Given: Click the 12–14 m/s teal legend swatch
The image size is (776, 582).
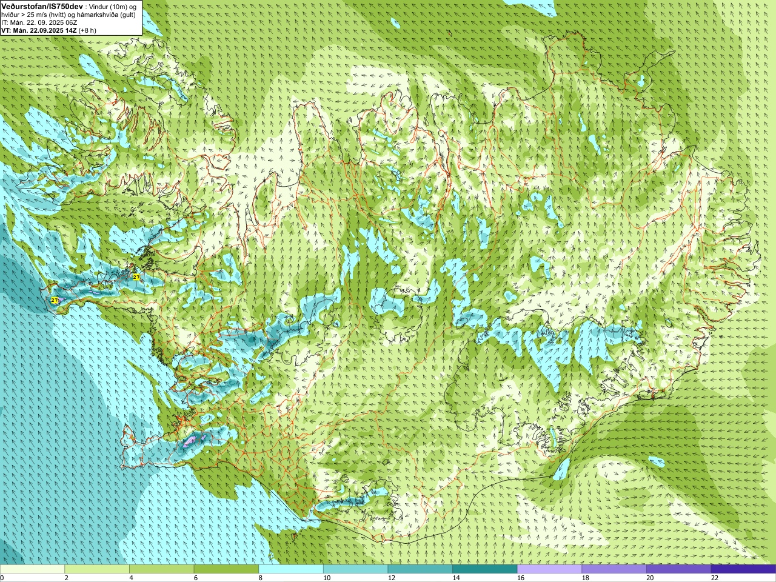Looking at the screenshot, I should tap(420, 569).
